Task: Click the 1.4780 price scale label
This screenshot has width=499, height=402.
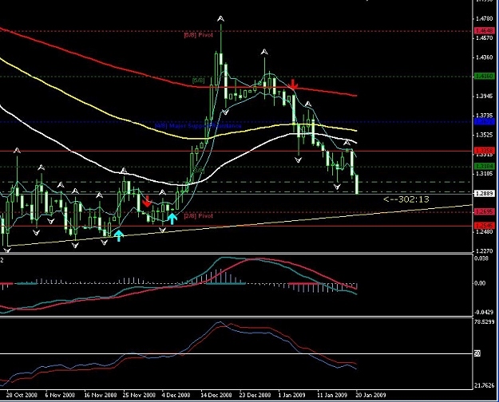Action: [485, 19]
